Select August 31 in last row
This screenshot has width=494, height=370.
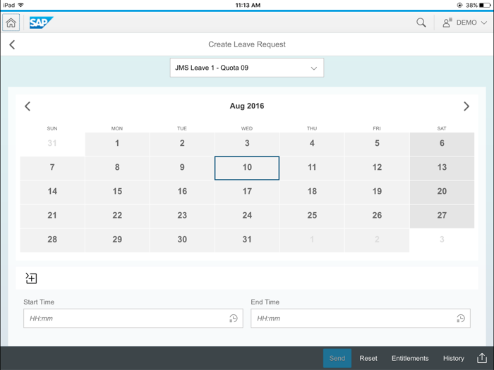247,240
